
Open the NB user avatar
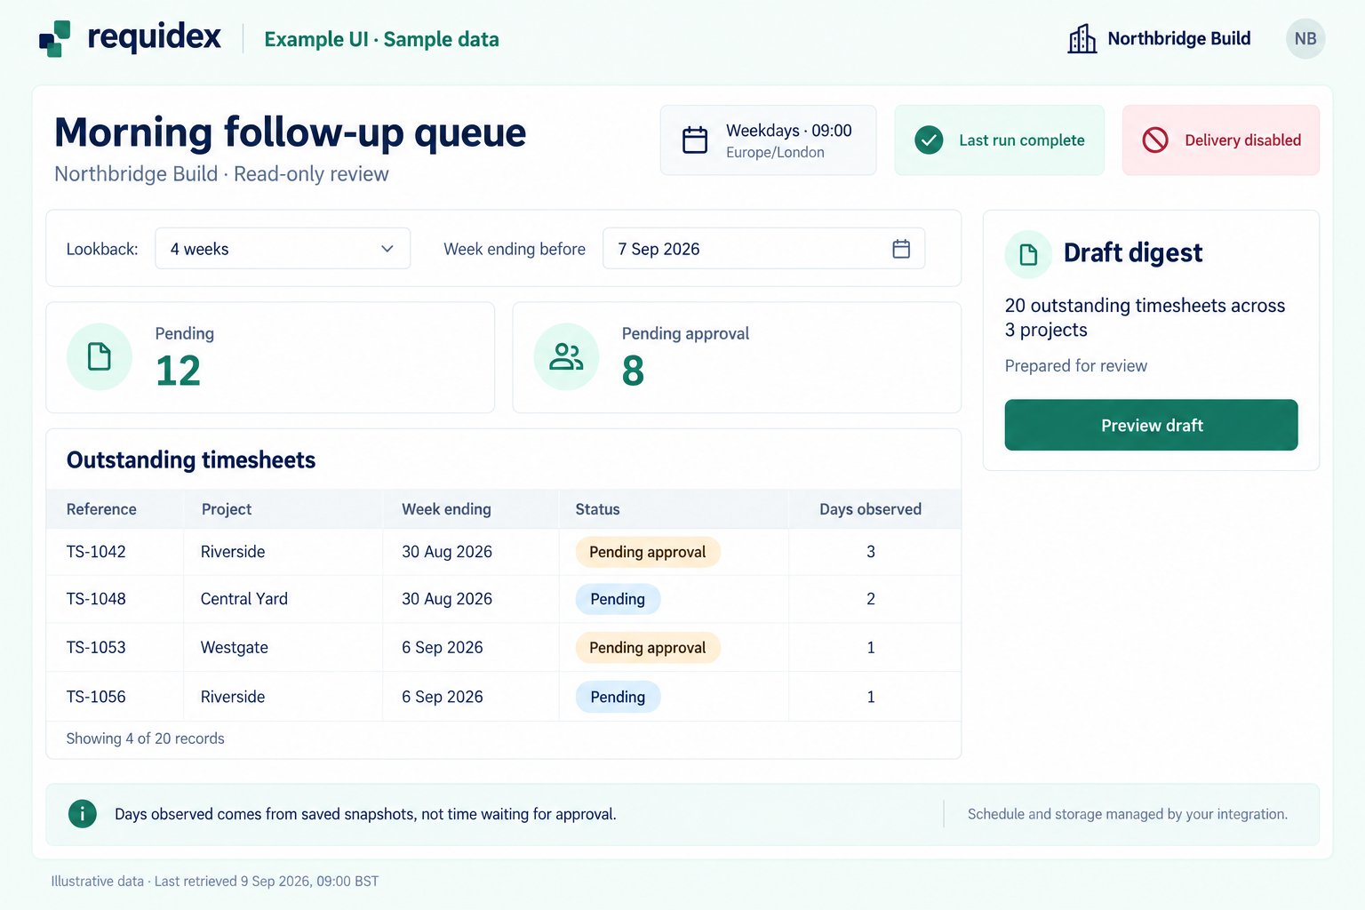pyautogui.click(x=1305, y=38)
